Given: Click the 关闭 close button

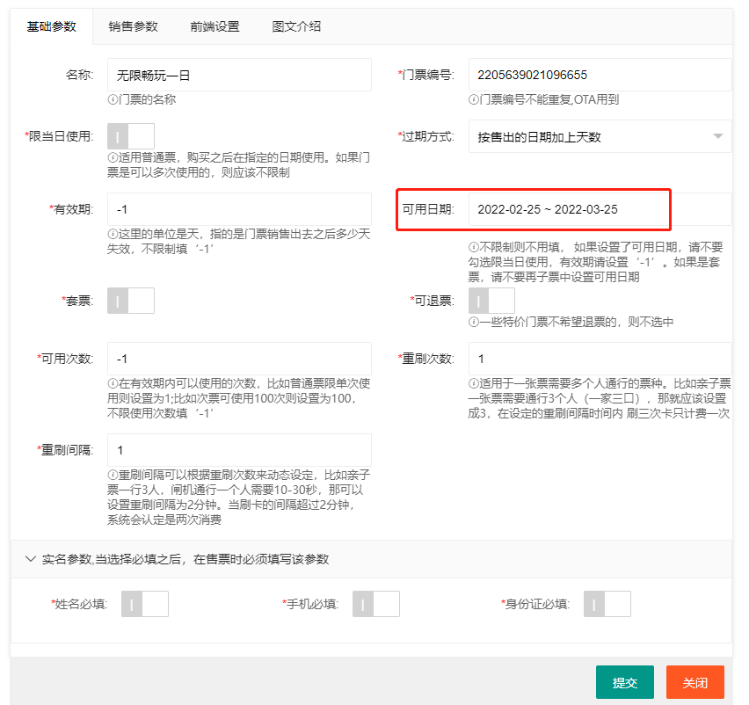Looking at the screenshot, I should click(x=694, y=681).
